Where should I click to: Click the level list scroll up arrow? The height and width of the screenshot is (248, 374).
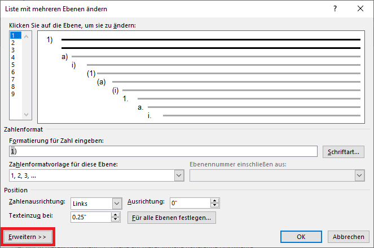click(27, 37)
